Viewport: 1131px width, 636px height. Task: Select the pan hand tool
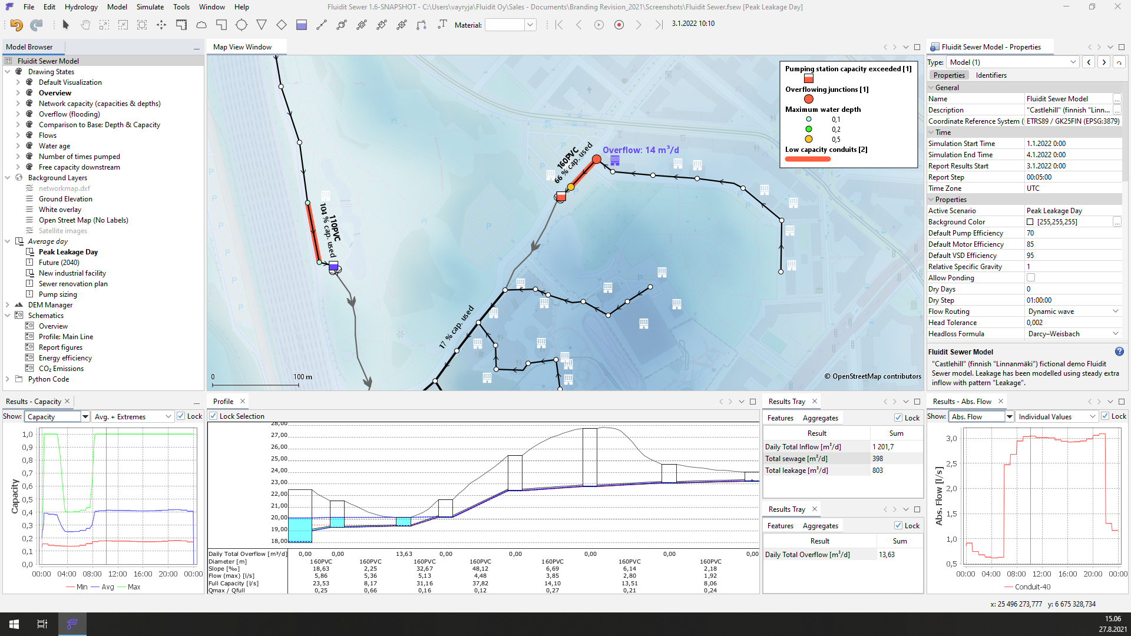[x=84, y=25]
